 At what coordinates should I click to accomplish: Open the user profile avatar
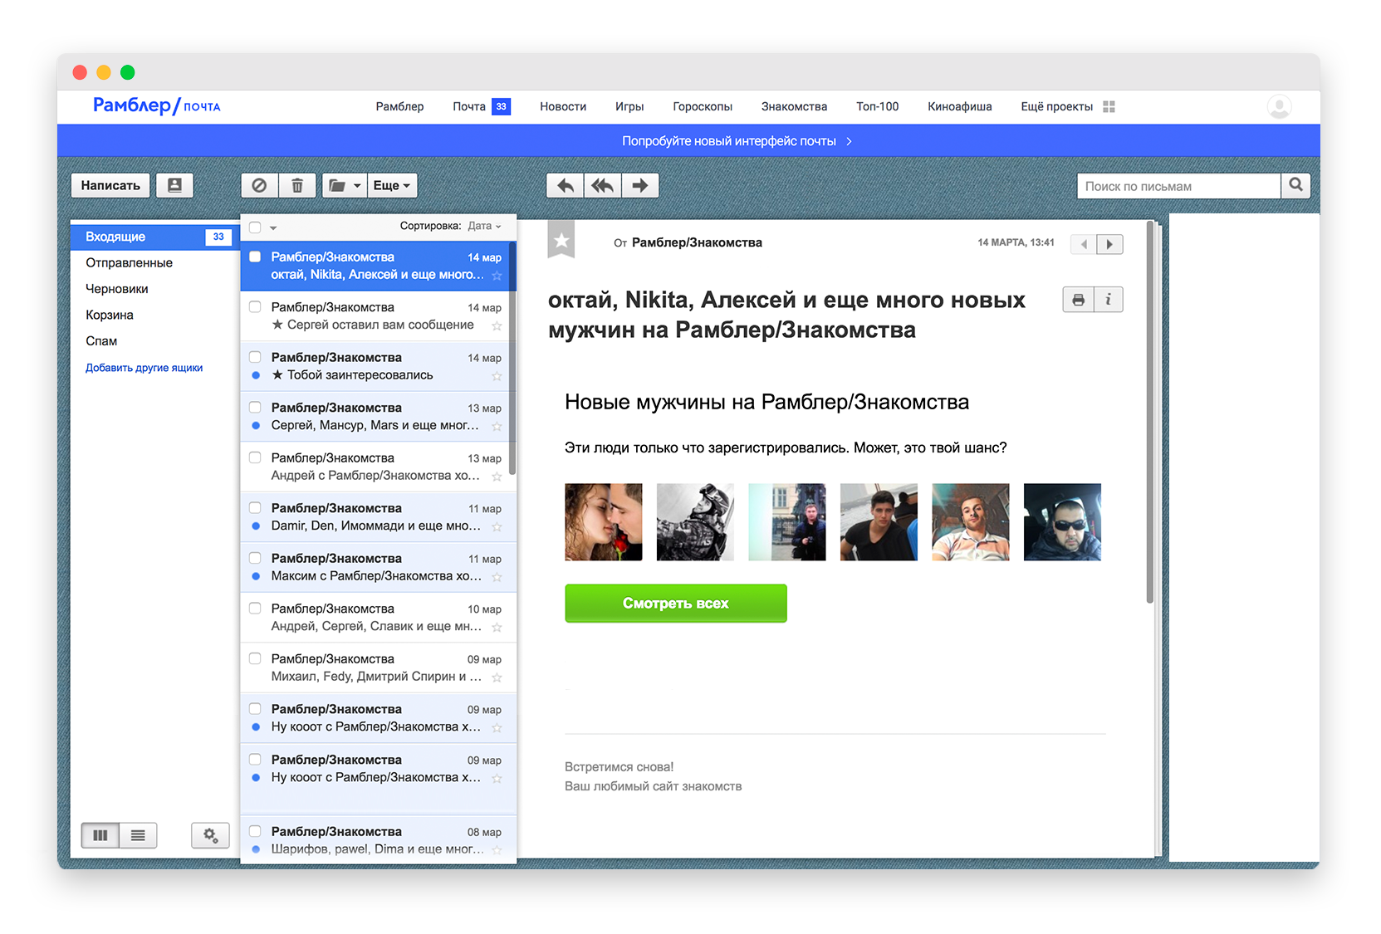point(1279,106)
